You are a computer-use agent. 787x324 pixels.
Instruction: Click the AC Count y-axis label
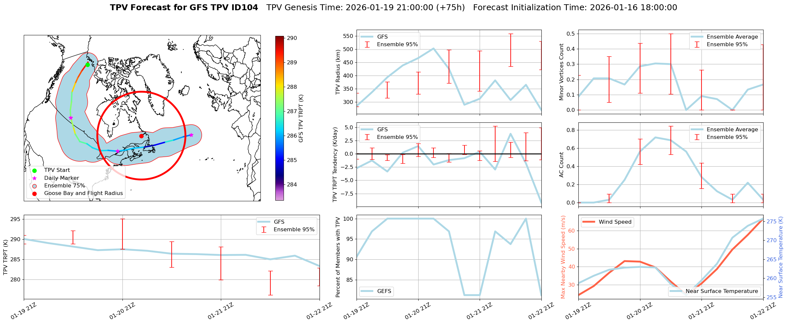pyautogui.click(x=561, y=165)
